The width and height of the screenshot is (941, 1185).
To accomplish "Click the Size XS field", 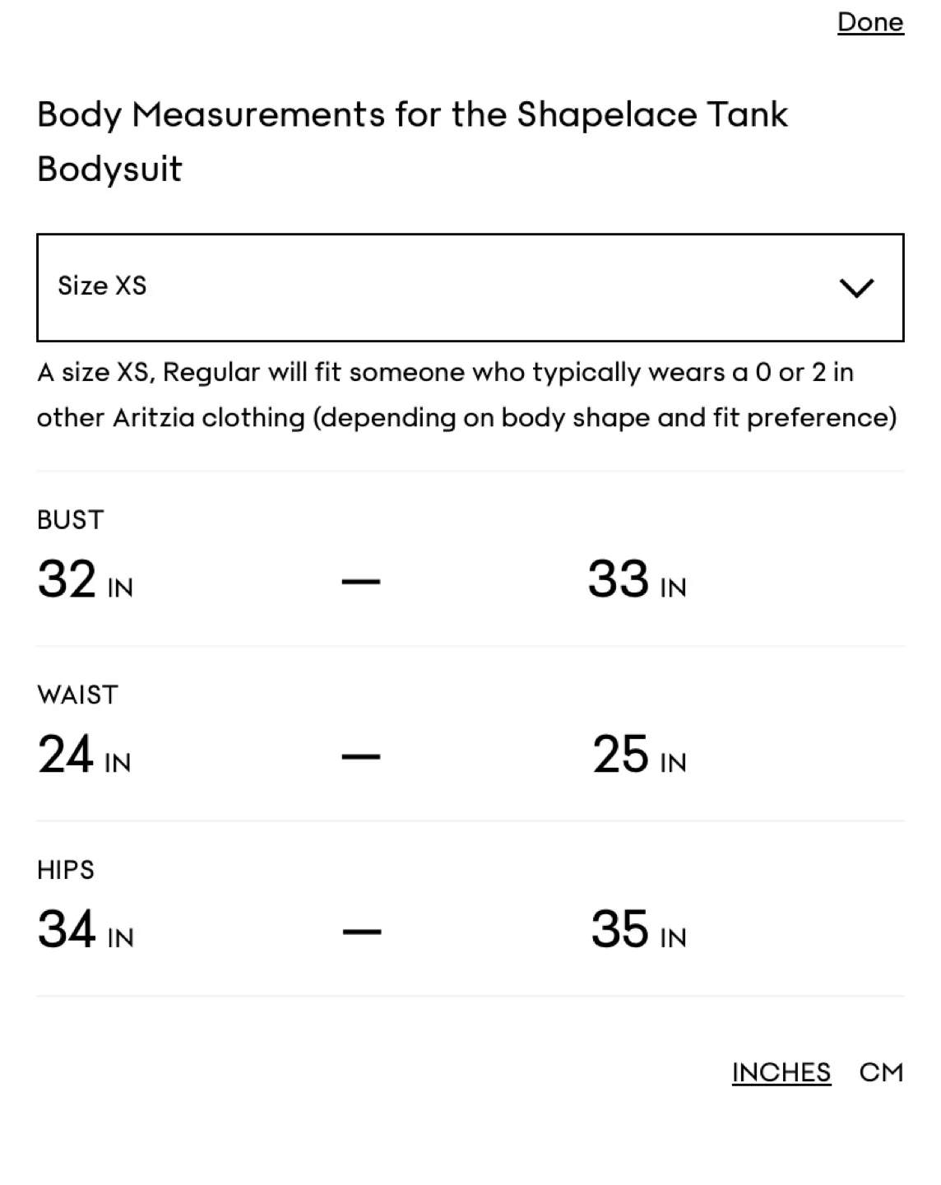I will point(101,287).
